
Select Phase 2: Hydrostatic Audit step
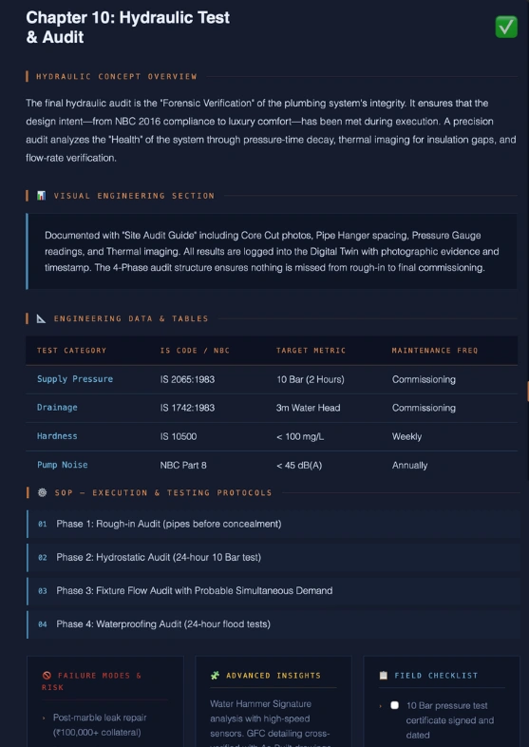(x=274, y=557)
